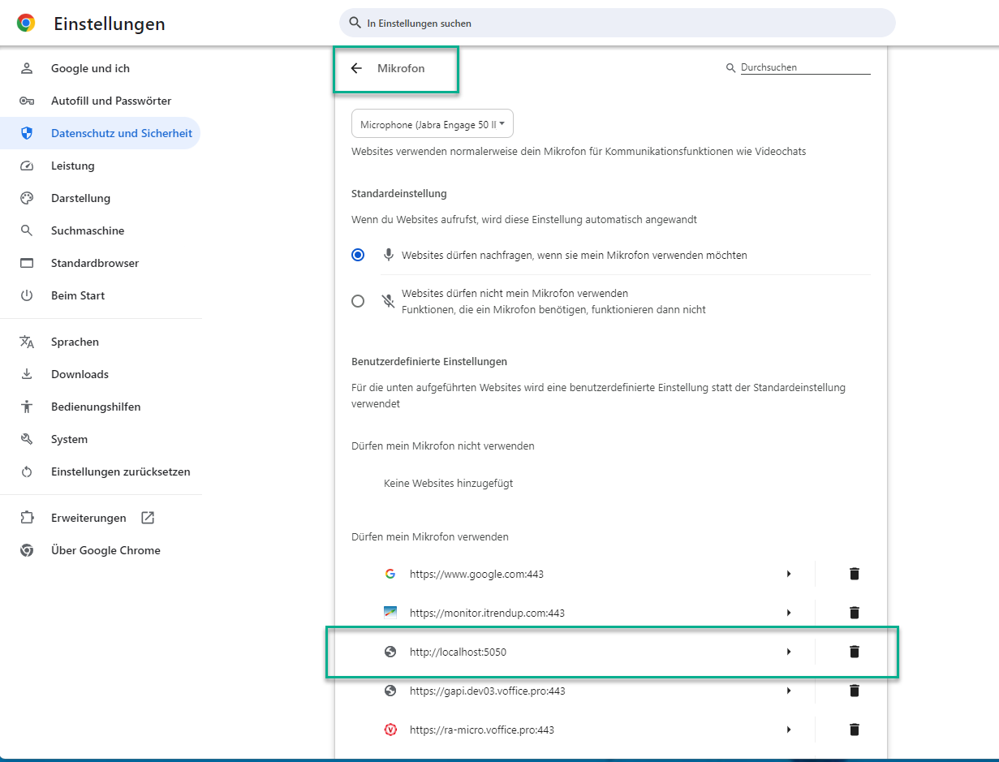Go to 'Autofill und Passwörter' settings

[111, 101]
